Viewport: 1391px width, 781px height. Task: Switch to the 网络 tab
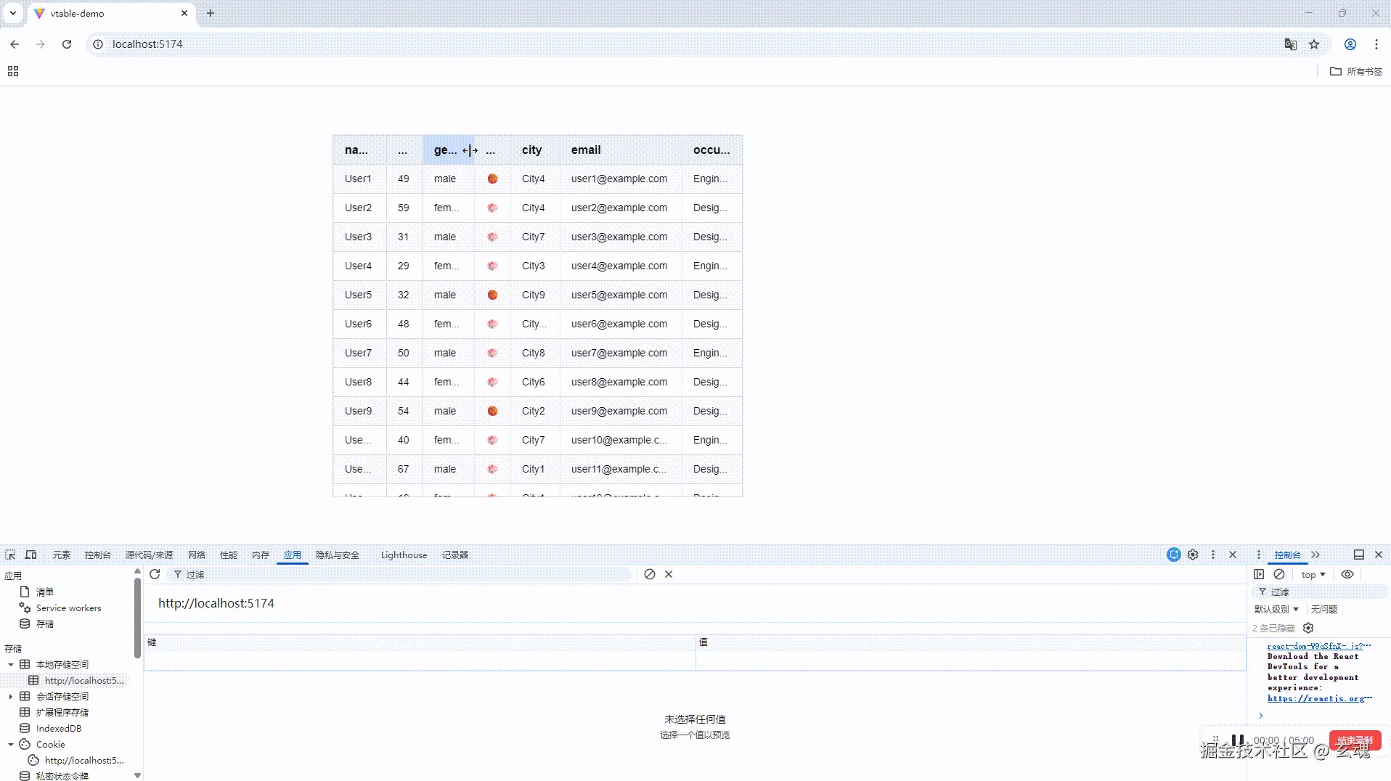197,555
